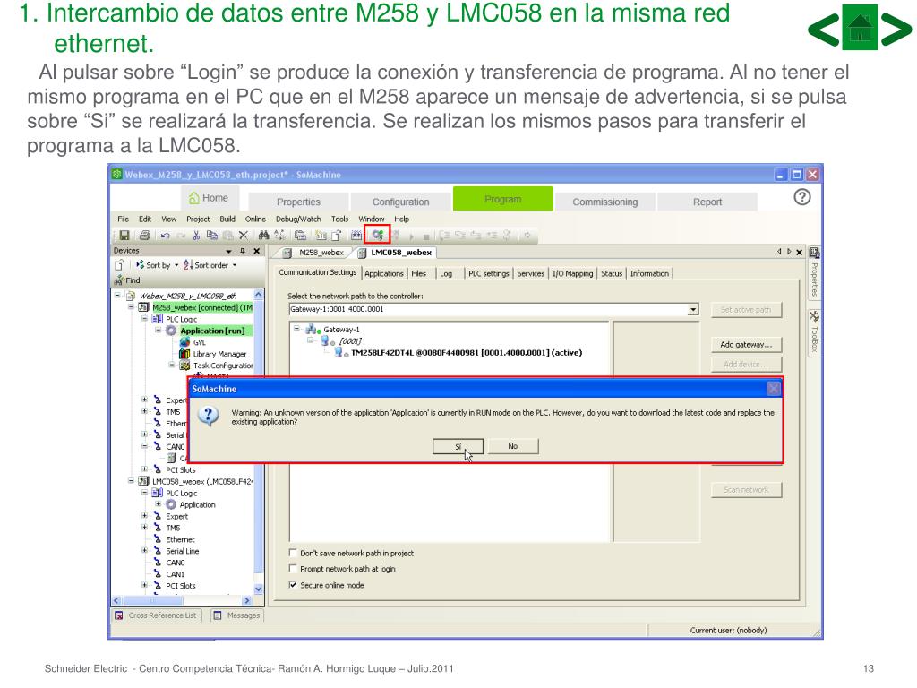917x688 pixels.
Task: Close the Devices panel with its X
Action: click(x=257, y=251)
